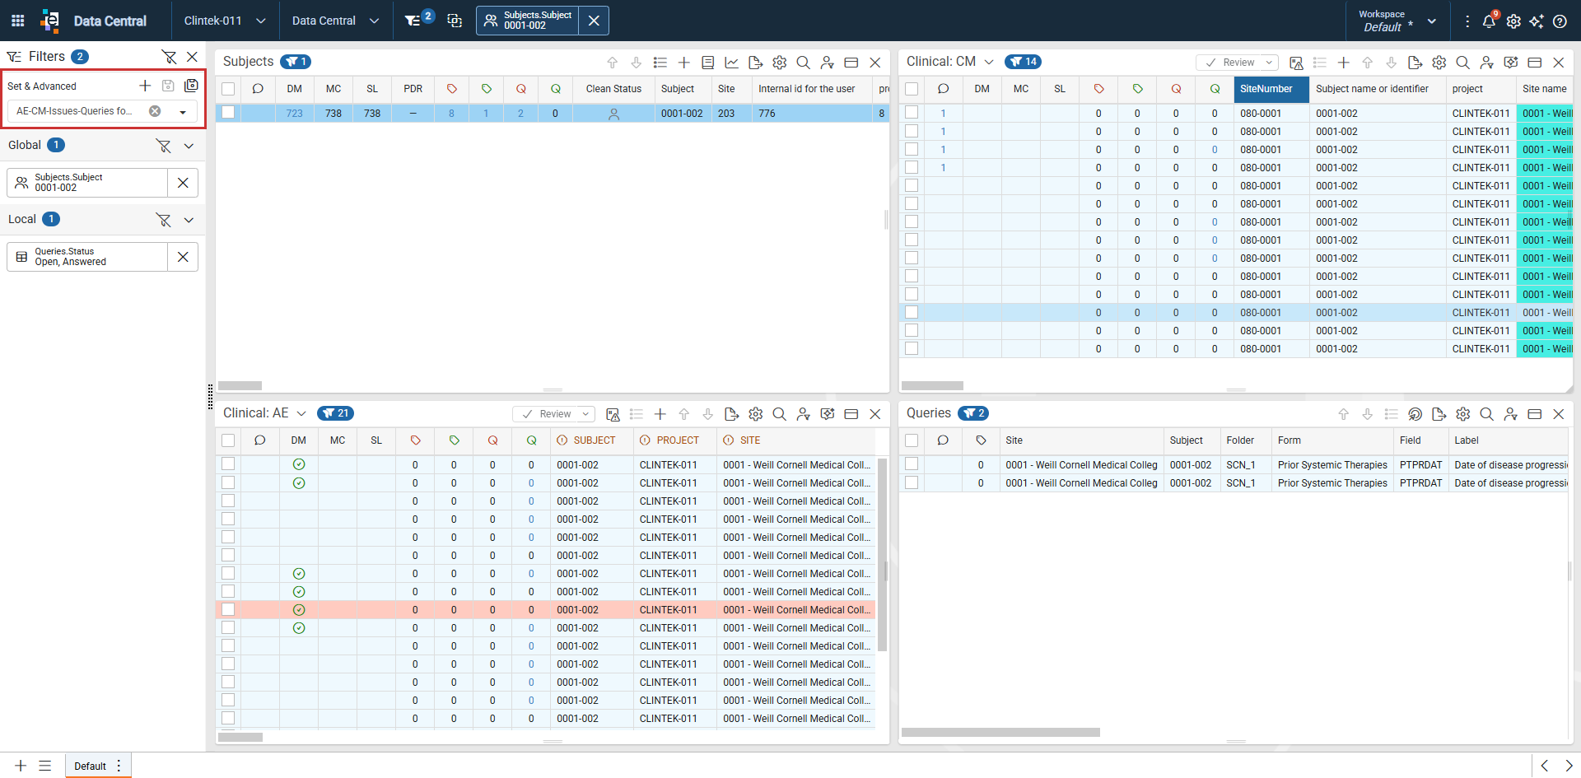Check the first Queries row checkbox
Viewport: 1581px width, 778px height.
pyautogui.click(x=912, y=464)
